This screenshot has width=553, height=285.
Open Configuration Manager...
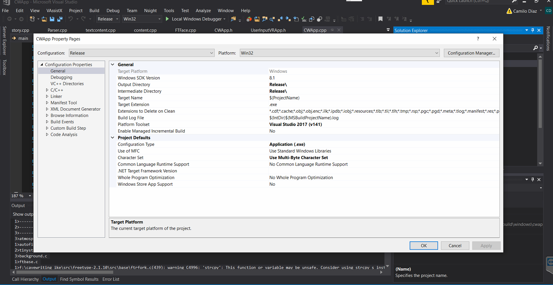tap(471, 53)
